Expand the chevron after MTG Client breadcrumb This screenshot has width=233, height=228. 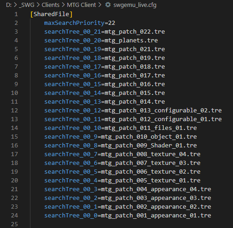point(100,5)
